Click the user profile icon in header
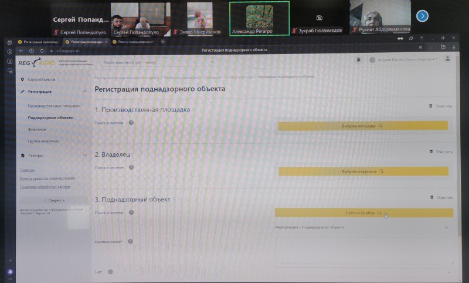 point(448,59)
